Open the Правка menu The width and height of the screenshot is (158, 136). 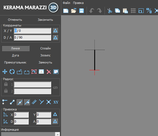coord(78,3)
